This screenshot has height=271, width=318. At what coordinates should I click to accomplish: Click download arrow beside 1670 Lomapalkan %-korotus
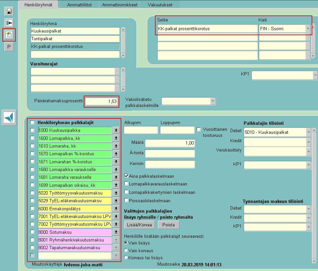116,154
